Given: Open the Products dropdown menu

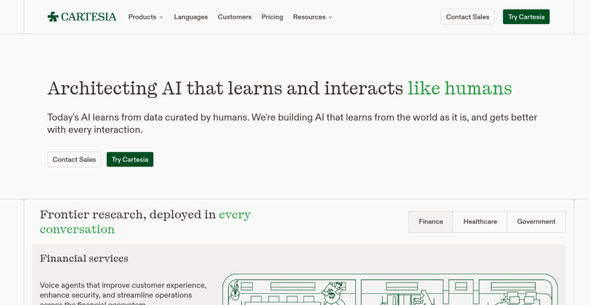Looking at the screenshot, I should click(x=146, y=17).
